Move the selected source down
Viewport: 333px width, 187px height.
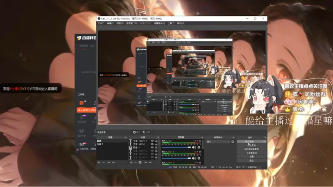pyautogui.click(x=150, y=162)
